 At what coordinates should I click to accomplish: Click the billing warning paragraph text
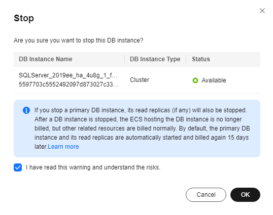click(x=142, y=128)
